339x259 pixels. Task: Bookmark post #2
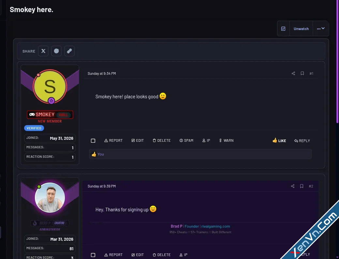tap(302, 186)
